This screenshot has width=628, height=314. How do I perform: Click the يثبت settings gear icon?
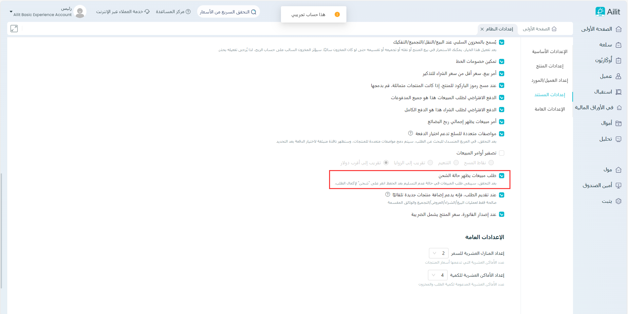[x=619, y=201]
